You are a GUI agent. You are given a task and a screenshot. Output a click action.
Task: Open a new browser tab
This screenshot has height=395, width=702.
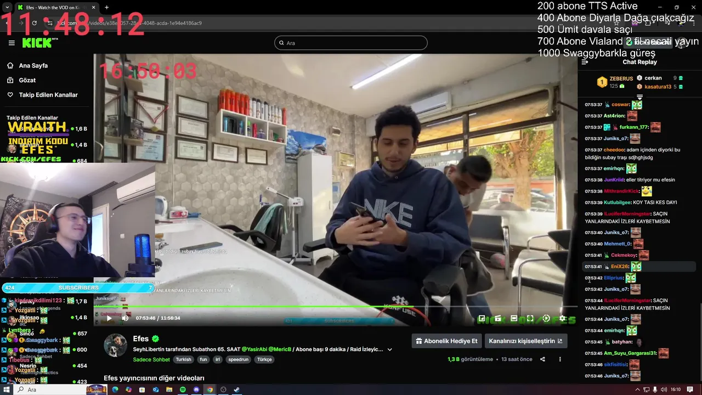(106, 8)
